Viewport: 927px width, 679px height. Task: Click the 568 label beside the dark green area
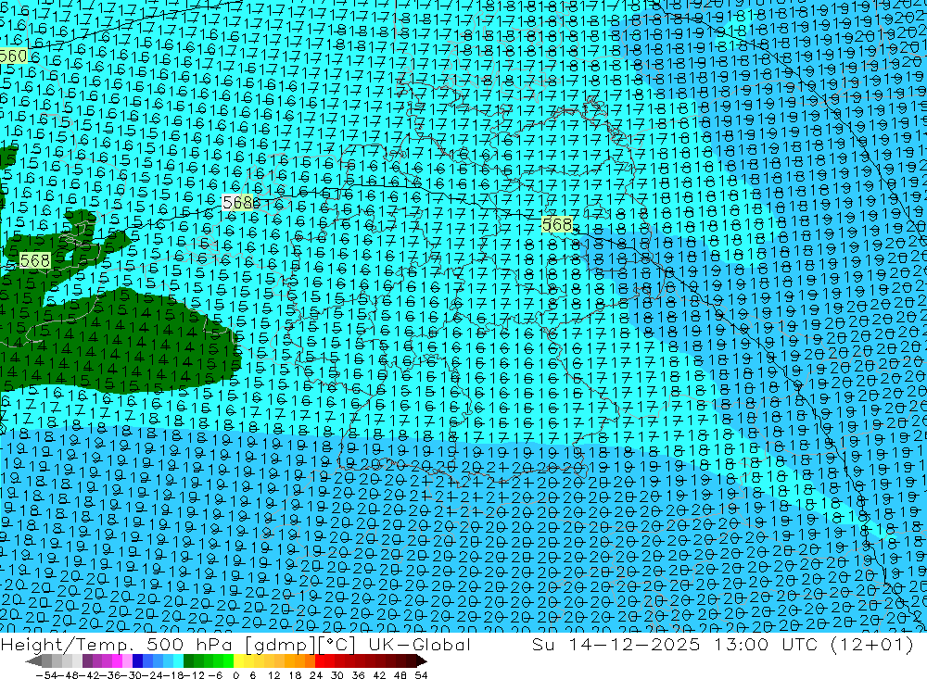click(x=35, y=260)
